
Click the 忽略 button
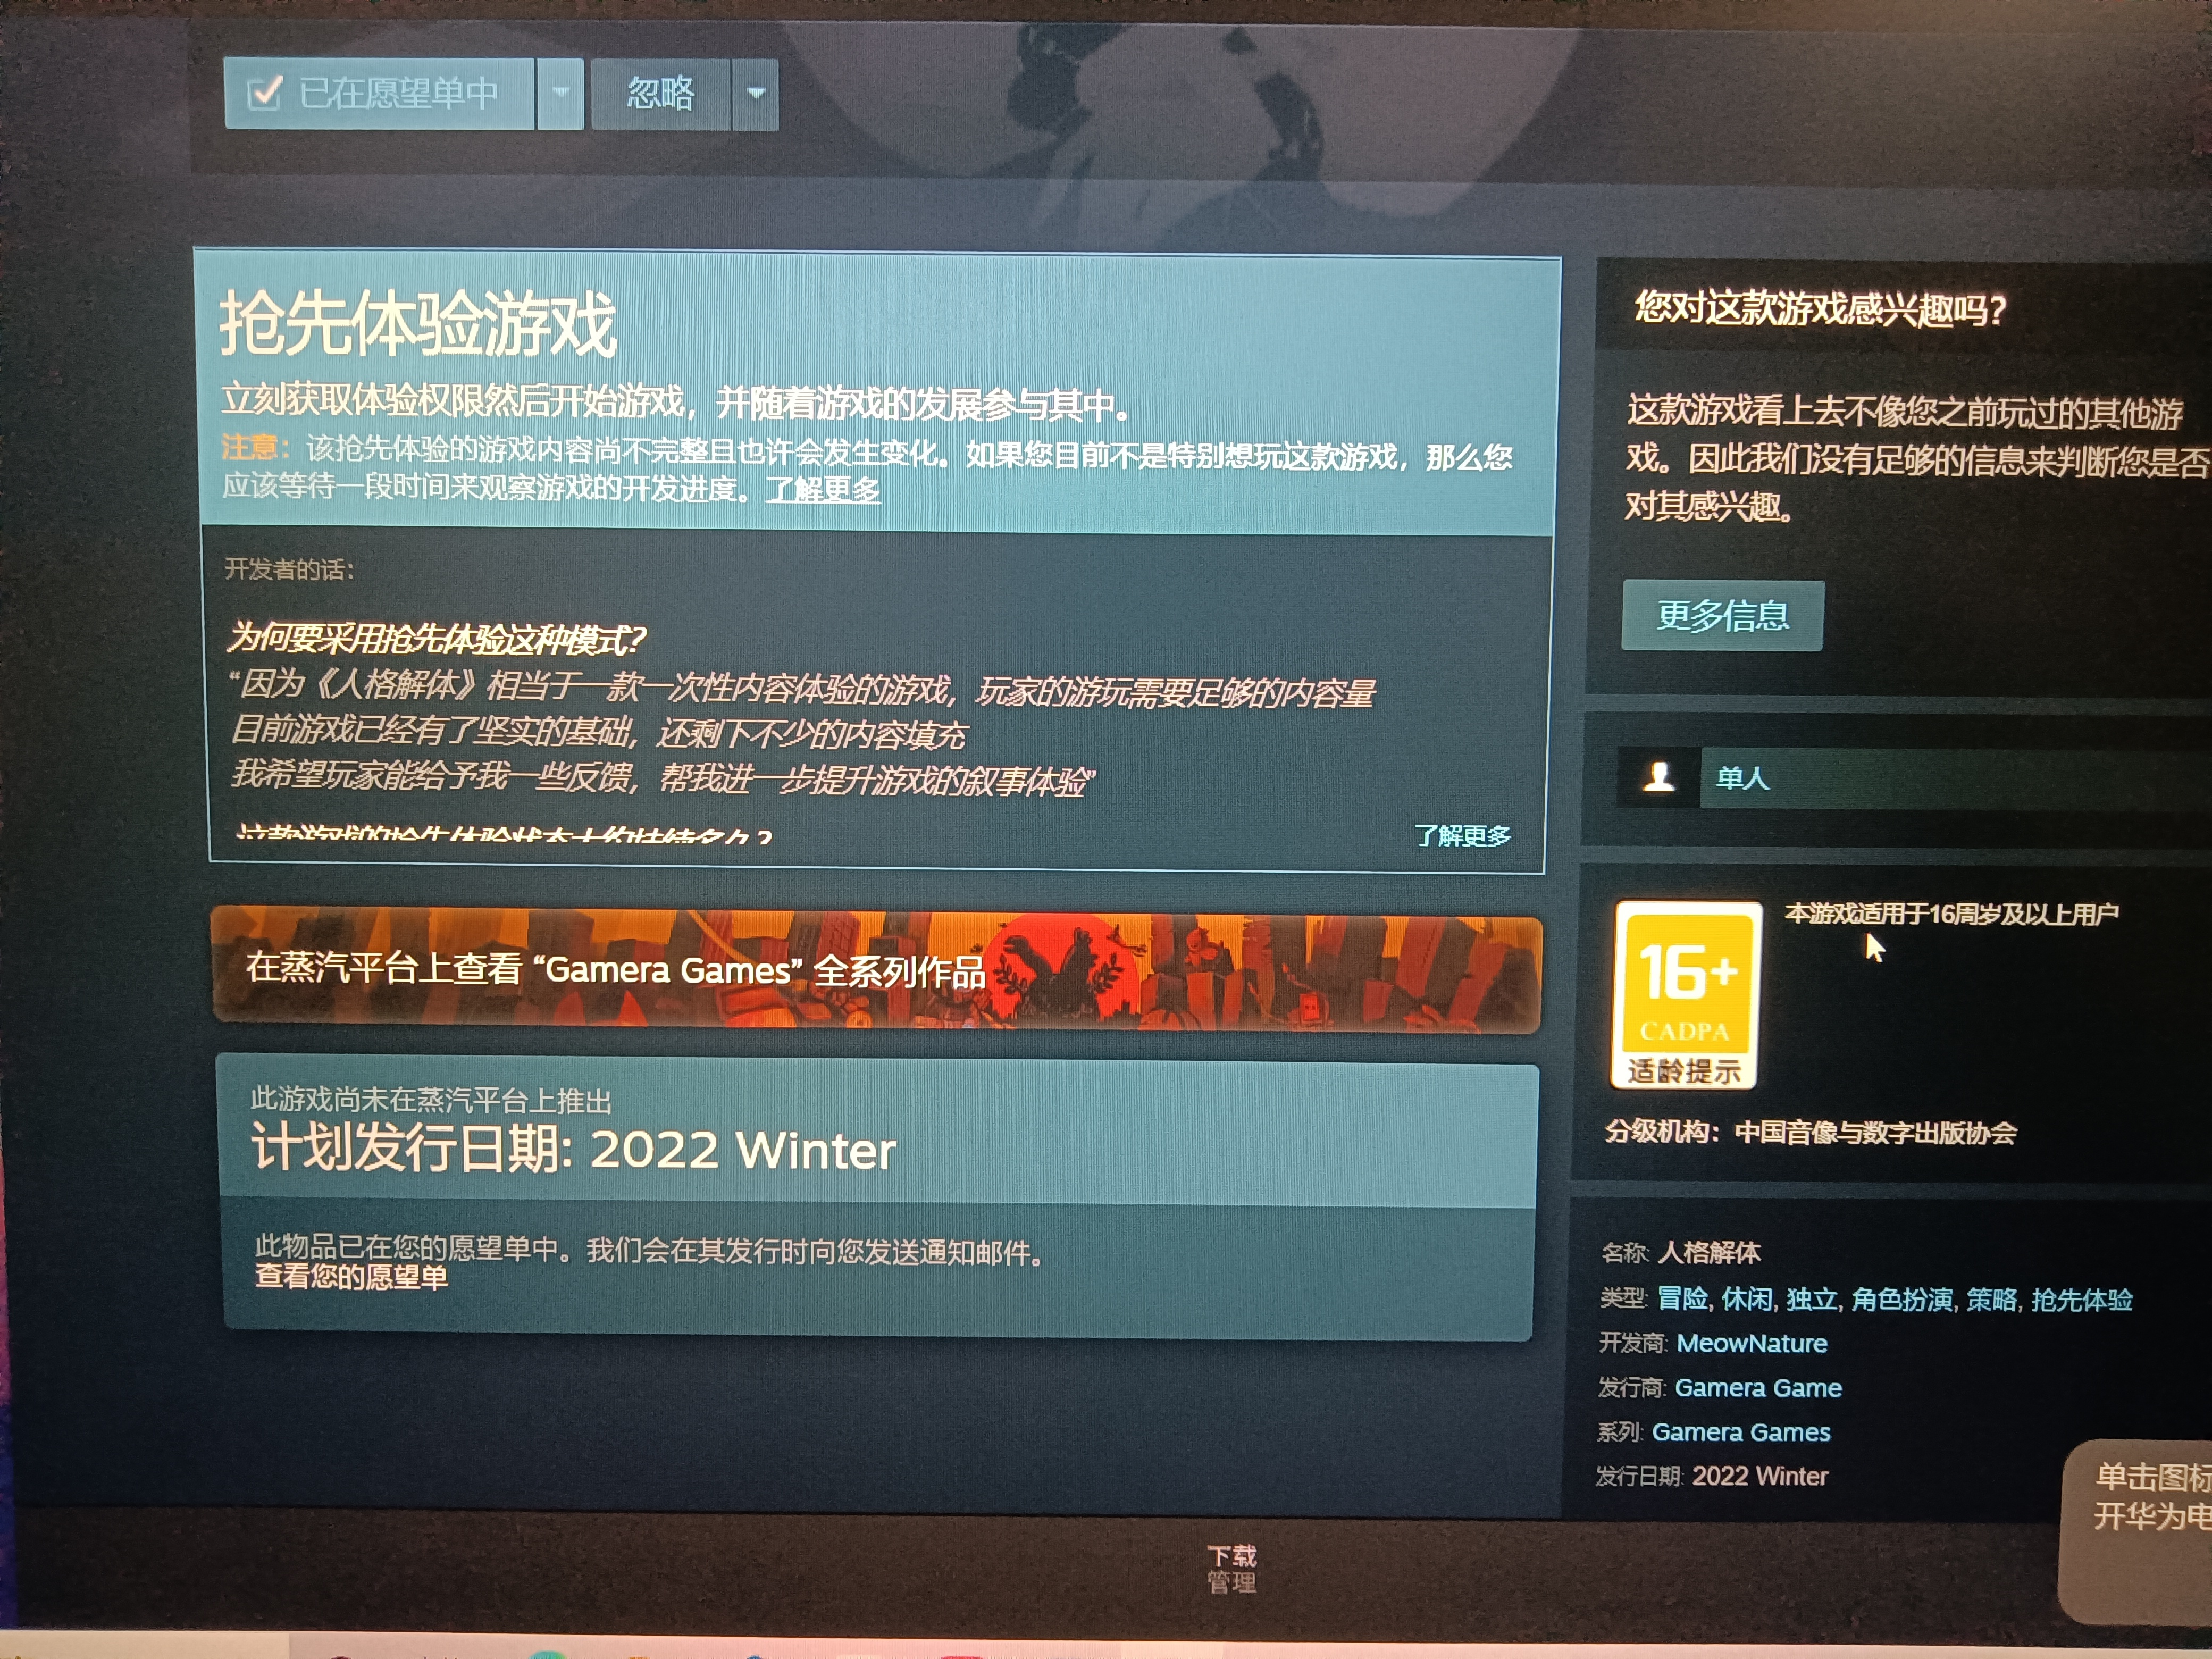pos(660,94)
